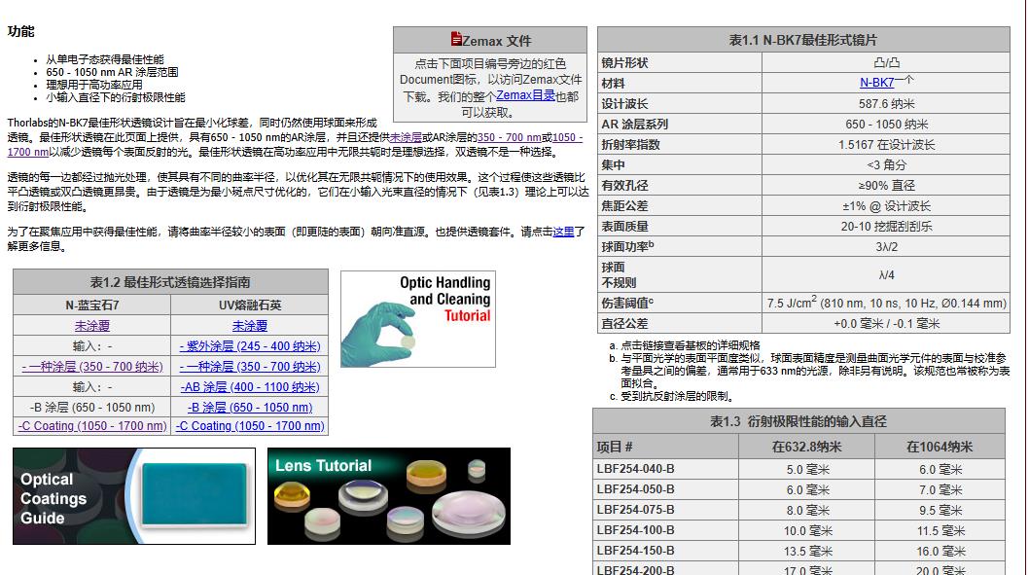Screen dimensions: 1029x575
Task: Click the 587.6 纳米 design wavelength value
Action: (x=887, y=104)
